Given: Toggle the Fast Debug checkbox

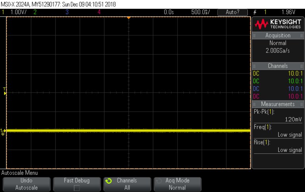Looking at the screenshot, I should [77, 188].
